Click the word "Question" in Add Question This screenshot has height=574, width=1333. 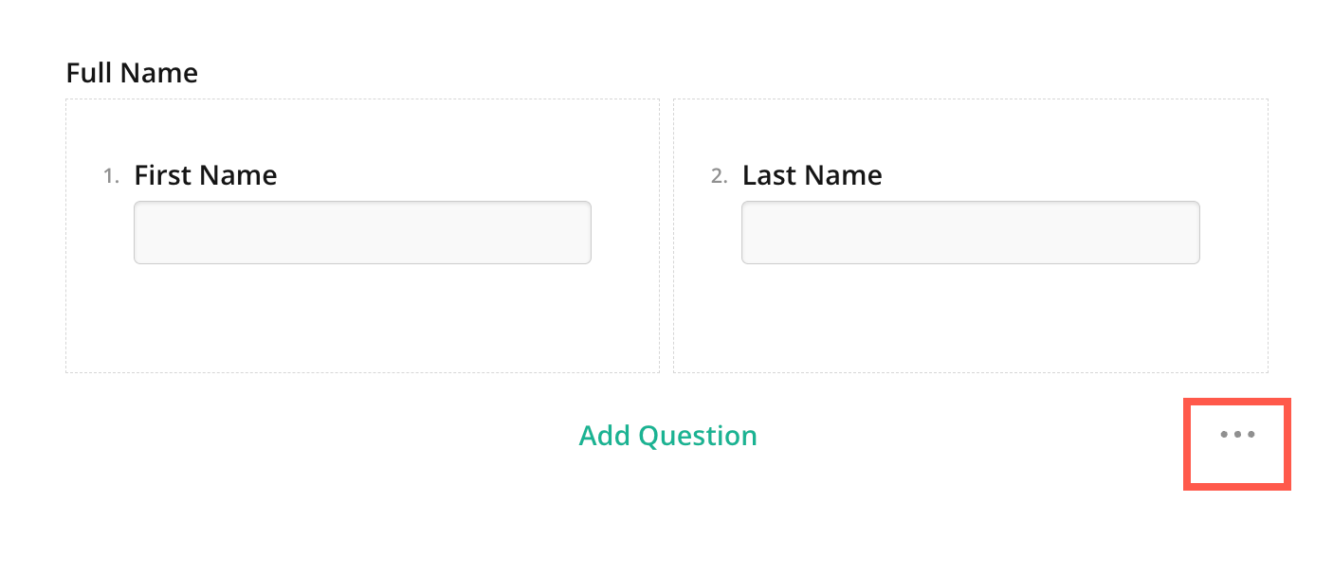pos(698,436)
